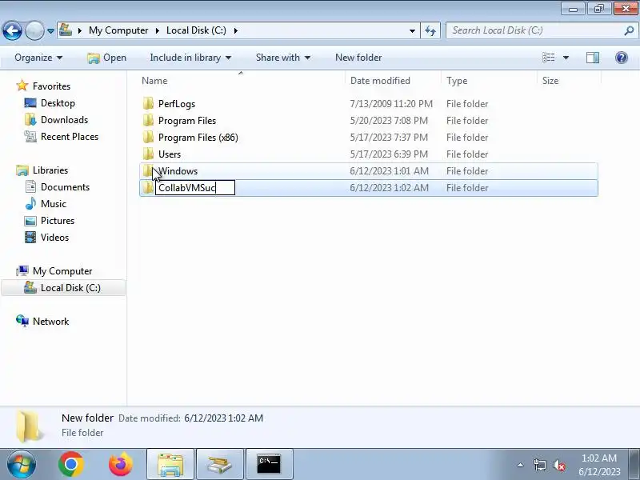Image resolution: width=640 pixels, height=480 pixels.
Task: Open Network in navigation pane
Action: pyautogui.click(x=50, y=321)
